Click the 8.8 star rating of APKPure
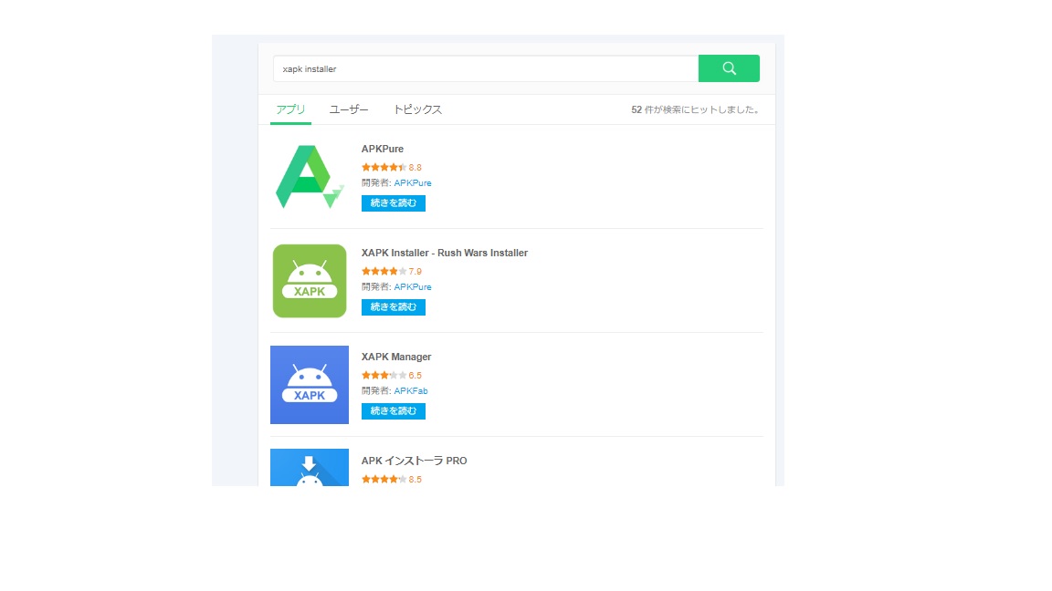The image size is (1052, 591). (392, 168)
